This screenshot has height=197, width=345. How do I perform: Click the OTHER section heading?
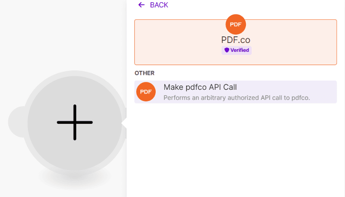(x=144, y=73)
